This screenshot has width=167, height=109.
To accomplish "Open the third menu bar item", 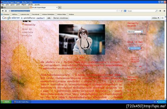I will coord(13,5).
